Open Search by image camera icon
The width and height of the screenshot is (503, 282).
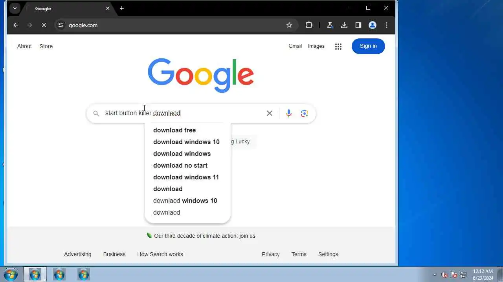point(305,113)
